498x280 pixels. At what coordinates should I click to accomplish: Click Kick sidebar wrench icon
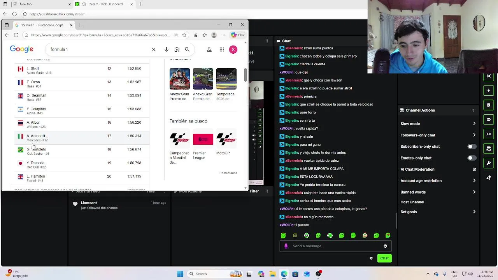pyautogui.click(x=489, y=163)
